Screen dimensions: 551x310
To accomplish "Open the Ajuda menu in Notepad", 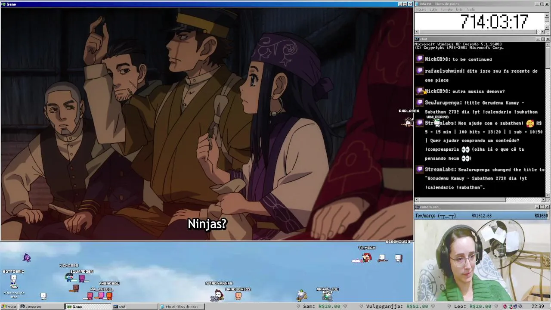I will [x=471, y=9].
